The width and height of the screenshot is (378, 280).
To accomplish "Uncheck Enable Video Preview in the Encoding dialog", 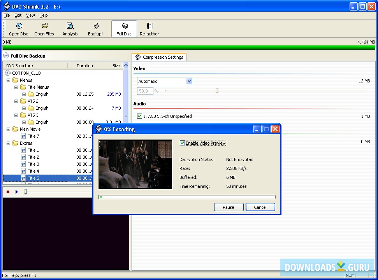I will click(x=182, y=143).
